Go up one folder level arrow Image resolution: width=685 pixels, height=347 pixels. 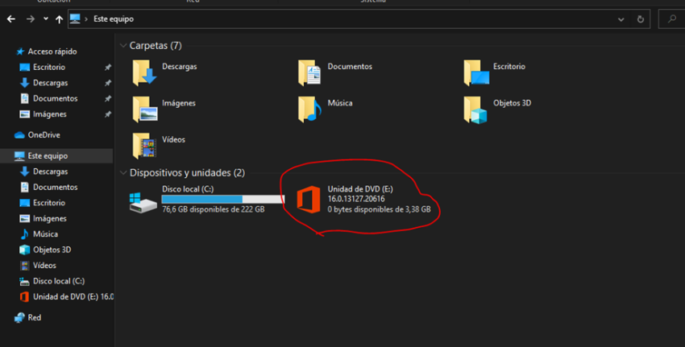click(x=59, y=19)
